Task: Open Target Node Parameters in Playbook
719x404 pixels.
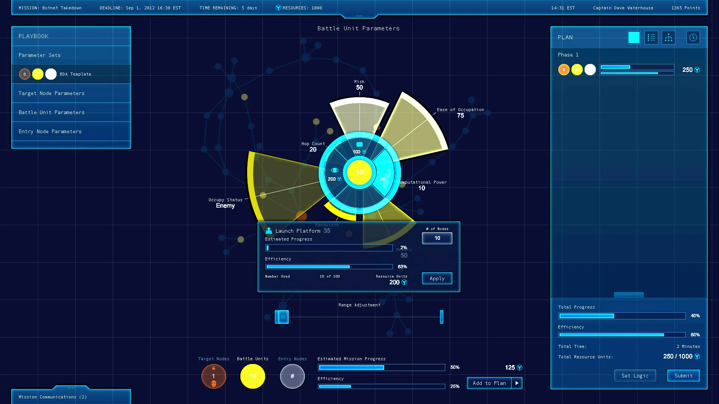Action: click(x=52, y=93)
